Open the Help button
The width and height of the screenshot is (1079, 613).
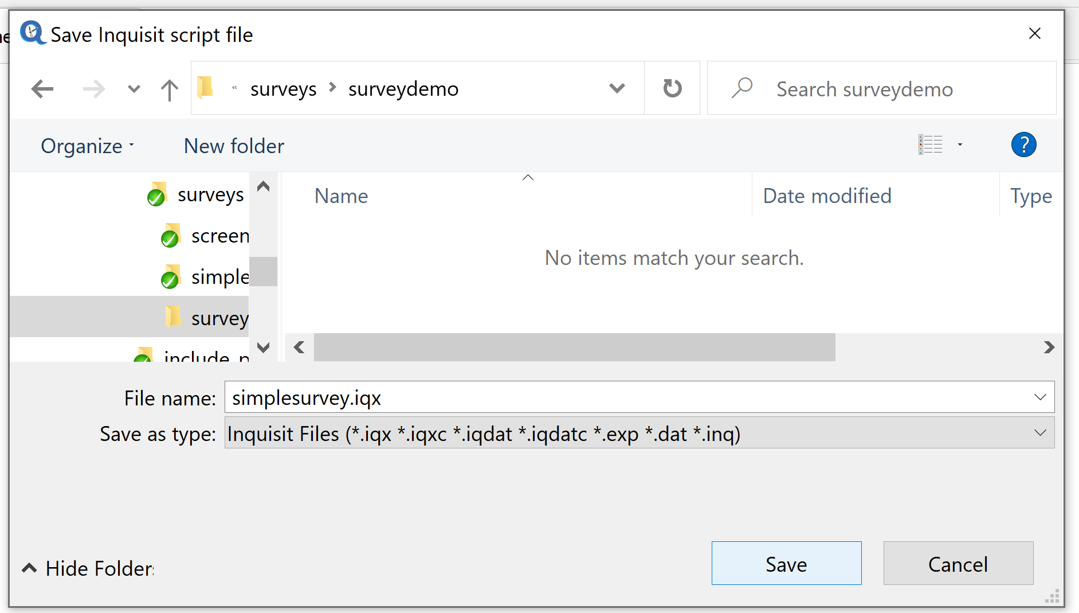point(1023,145)
